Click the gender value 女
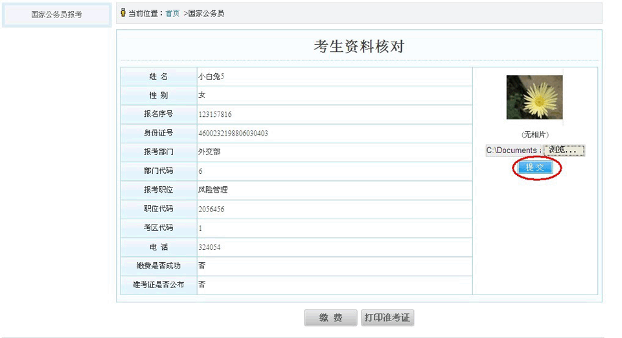This screenshot has height=338, width=622. click(x=202, y=95)
